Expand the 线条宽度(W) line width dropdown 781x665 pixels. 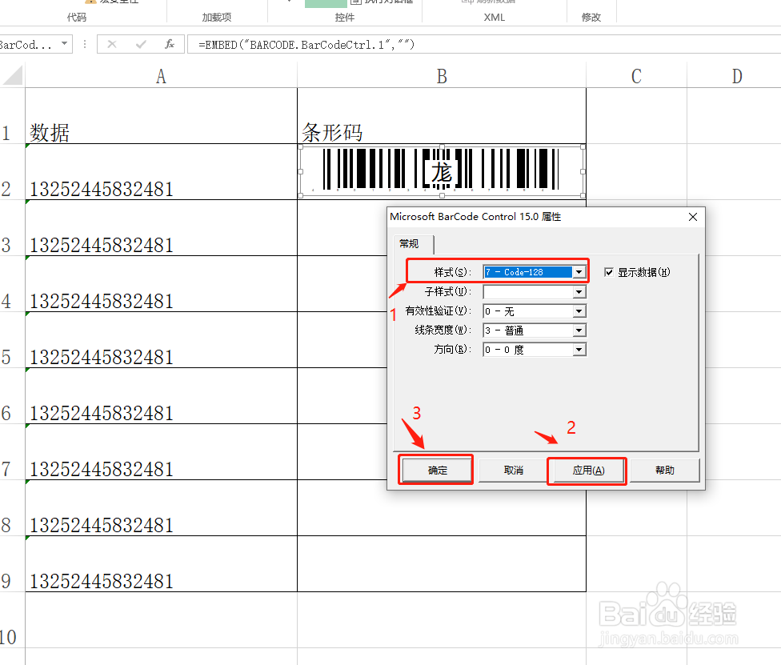[579, 330]
